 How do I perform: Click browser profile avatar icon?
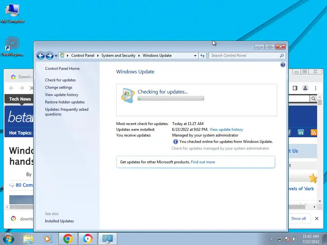click(x=305, y=88)
